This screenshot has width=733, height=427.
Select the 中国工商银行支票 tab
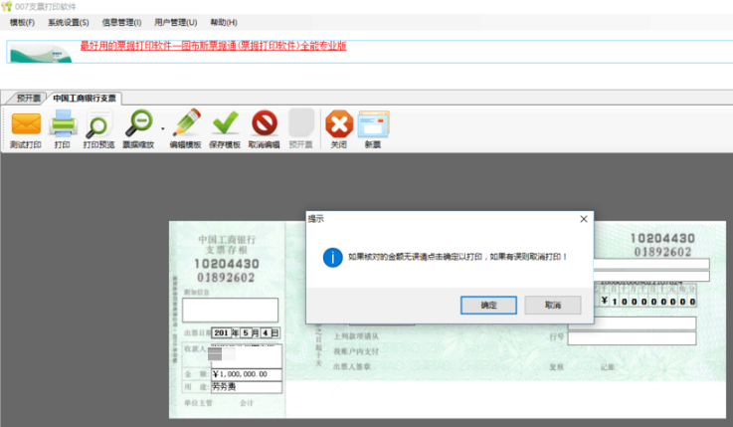click(85, 99)
